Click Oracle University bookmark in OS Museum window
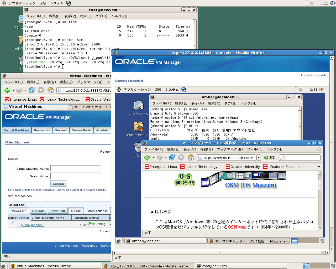This screenshot has height=269, width=336. [x=243, y=167]
